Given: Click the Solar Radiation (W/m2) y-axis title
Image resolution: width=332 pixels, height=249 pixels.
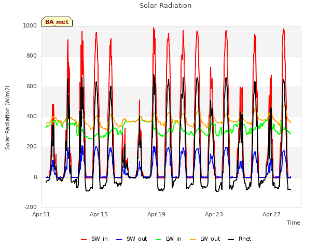Looking at the screenshot, I should tap(7, 118).
